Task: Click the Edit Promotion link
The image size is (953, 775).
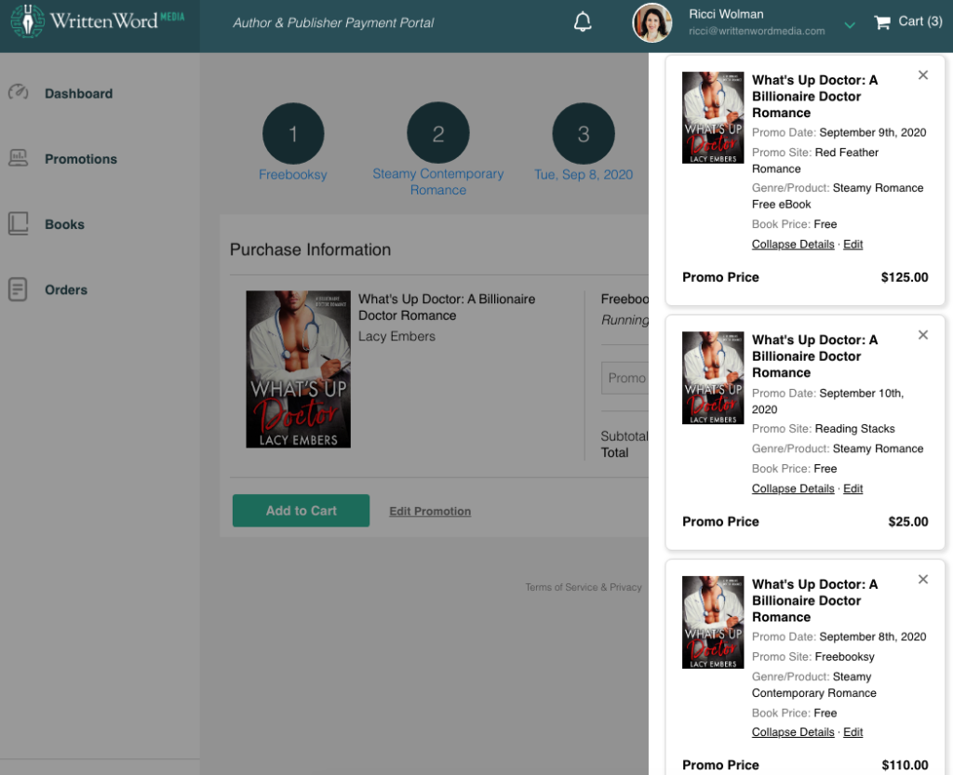Action: (430, 512)
